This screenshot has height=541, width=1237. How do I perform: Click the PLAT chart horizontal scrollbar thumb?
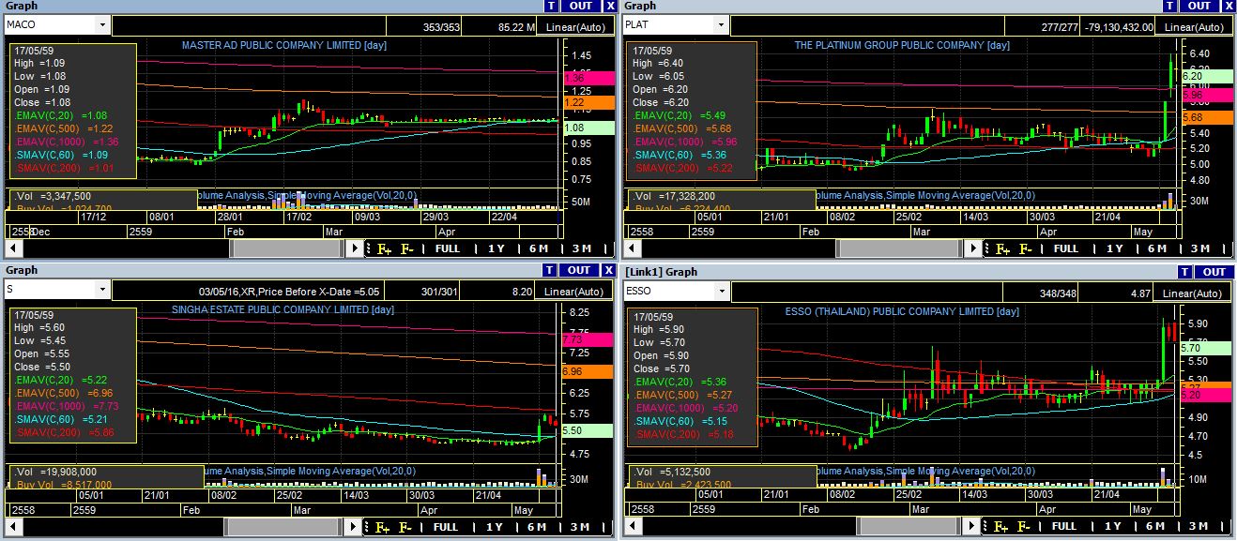pyautogui.click(x=901, y=248)
